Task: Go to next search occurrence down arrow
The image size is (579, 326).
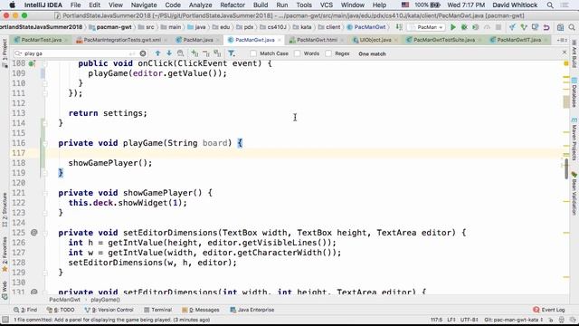Action: [169, 53]
